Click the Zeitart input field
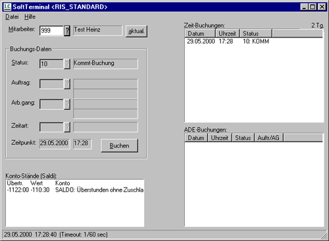Viewport: 329px width, 241px height. 51,127
